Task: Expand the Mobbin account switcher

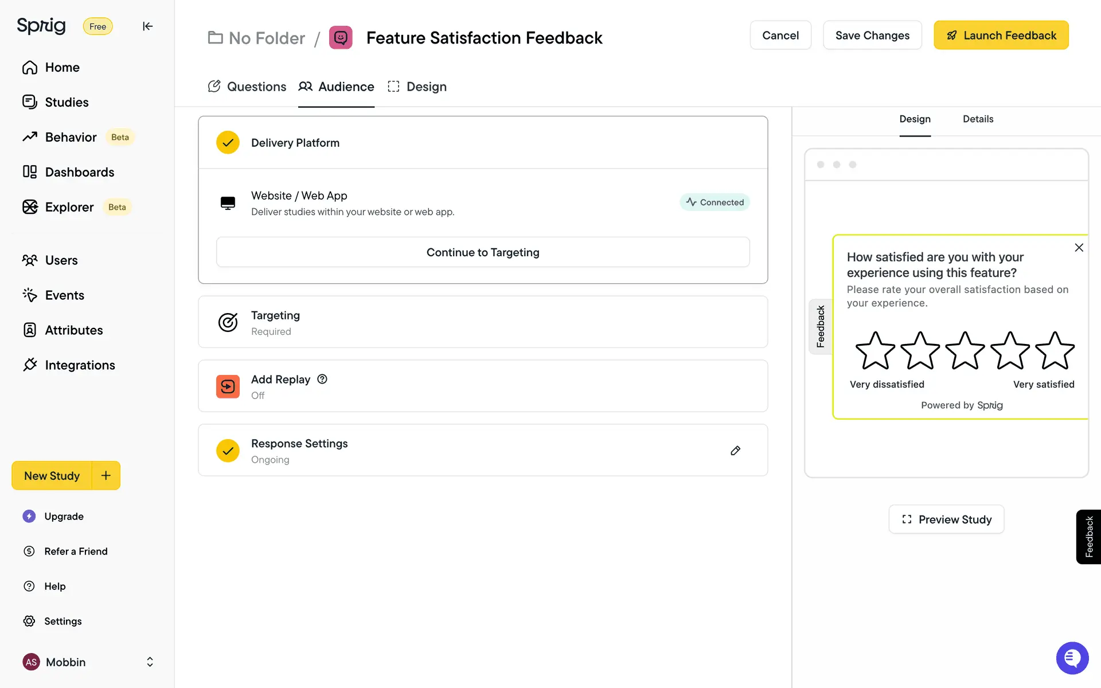Action: (150, 662)
